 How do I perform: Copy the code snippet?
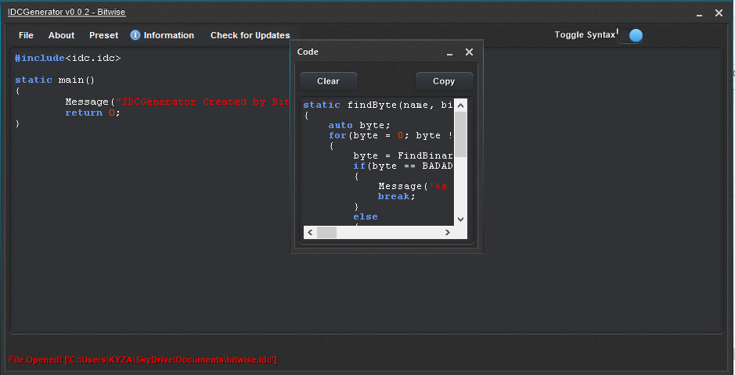point(444,81)
